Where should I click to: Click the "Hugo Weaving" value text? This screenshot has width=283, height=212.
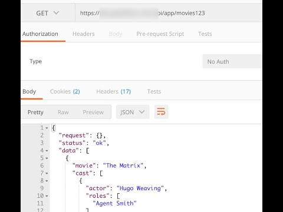[140, 188]
